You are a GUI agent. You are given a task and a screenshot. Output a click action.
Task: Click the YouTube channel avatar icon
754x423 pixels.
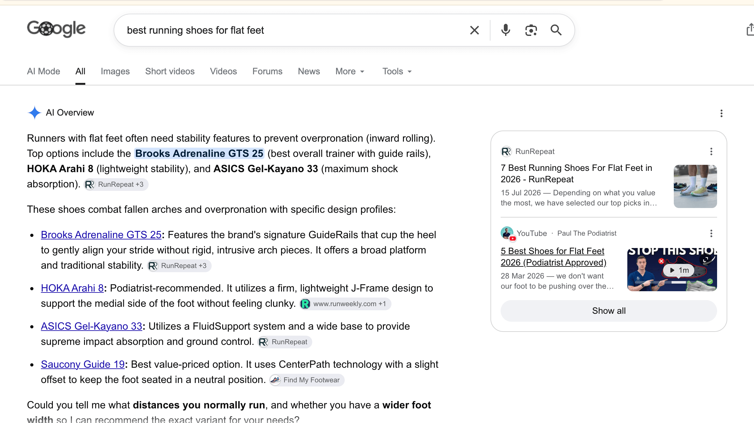[507, 233]
